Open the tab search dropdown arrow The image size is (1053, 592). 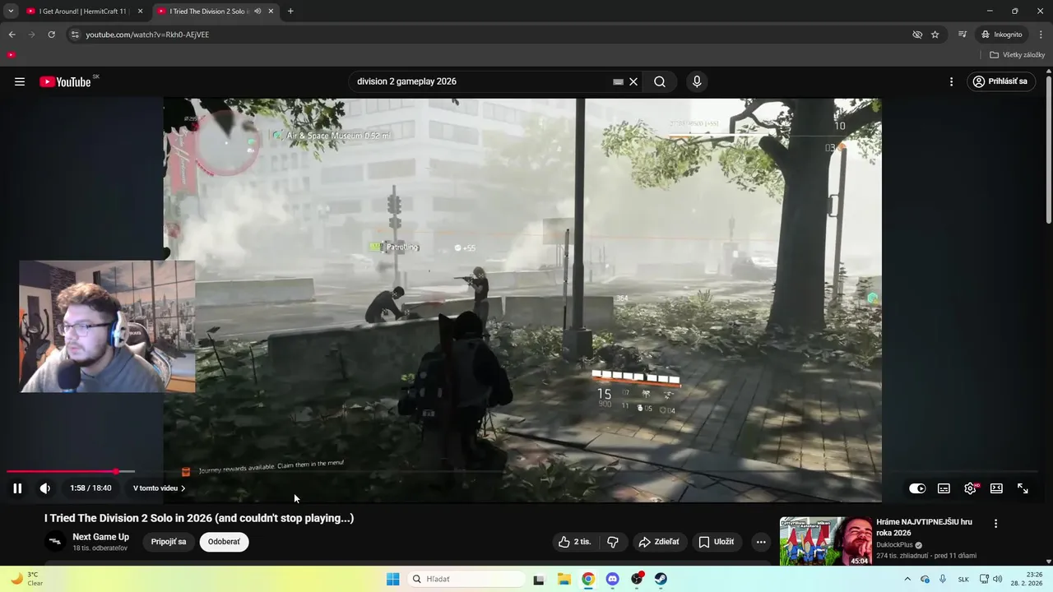click(x=11, y=12)
